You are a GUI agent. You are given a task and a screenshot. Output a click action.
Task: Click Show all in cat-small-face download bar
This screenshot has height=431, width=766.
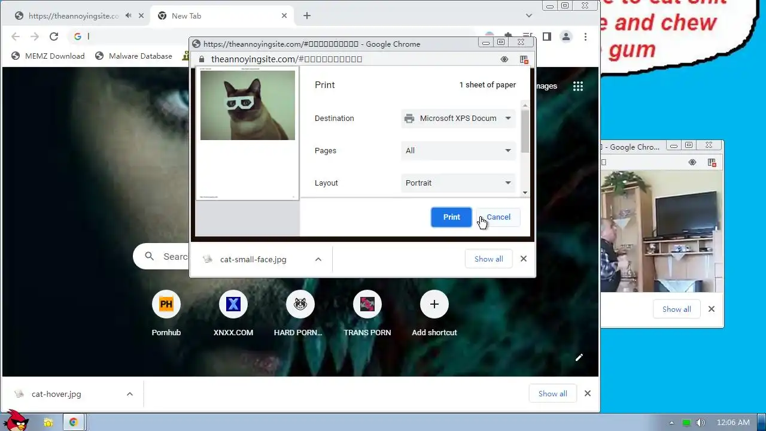(x=488, y=259)
